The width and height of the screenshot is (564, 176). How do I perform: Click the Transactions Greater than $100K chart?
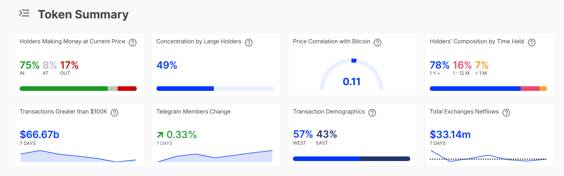pos(78,156)
